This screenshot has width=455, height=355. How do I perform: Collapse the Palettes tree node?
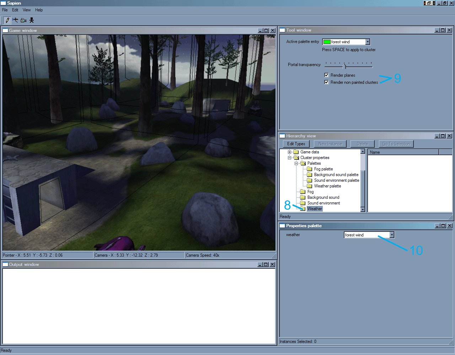click(x=296, y=163)
